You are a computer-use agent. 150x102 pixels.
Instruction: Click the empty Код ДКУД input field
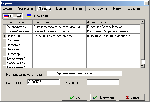103,82
